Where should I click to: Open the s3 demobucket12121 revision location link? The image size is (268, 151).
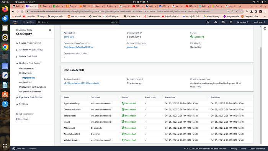(x=81, y=83)
